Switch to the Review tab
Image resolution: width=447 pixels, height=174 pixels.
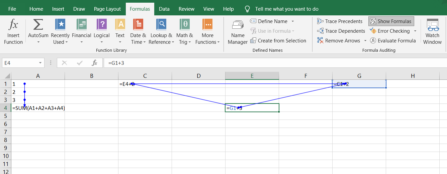coord(186,9)
